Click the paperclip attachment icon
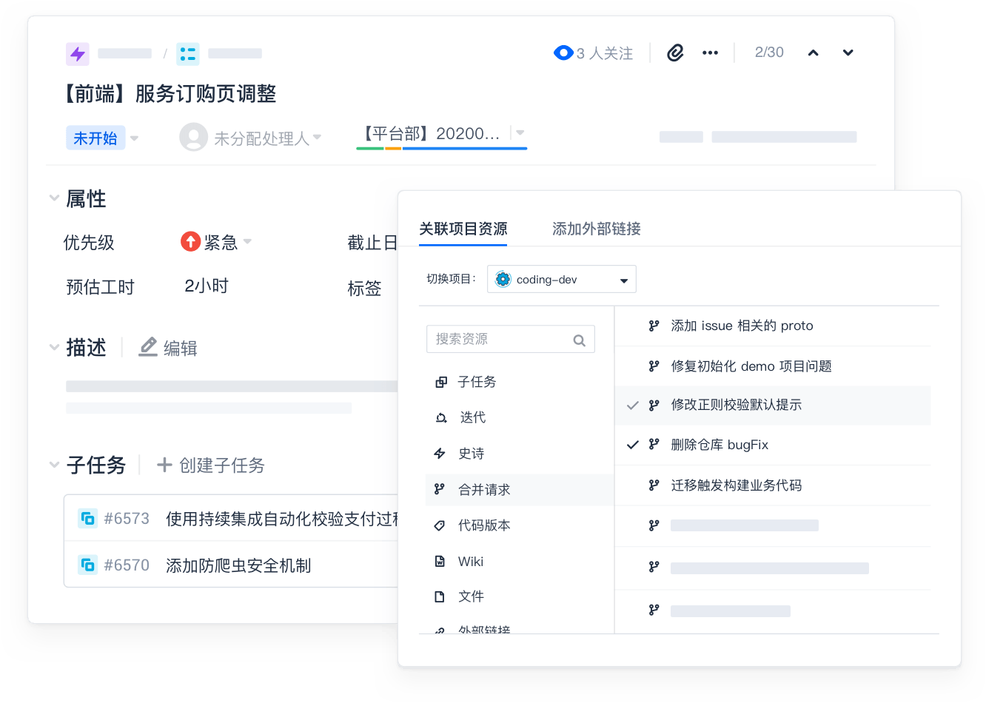 (x=675, y=53)
